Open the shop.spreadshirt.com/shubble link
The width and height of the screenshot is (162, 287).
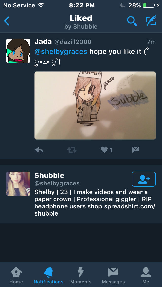click(95, 210)
